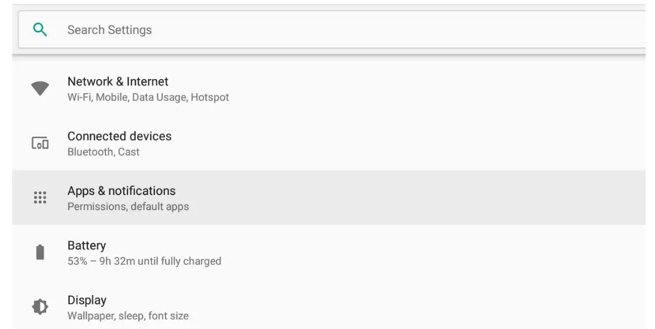Select the 'Wi-Fi, Mobile, Data Usage, Hotspot' subtitle
The width and height of the screenshot is (655, 329).
coord(148,97)
